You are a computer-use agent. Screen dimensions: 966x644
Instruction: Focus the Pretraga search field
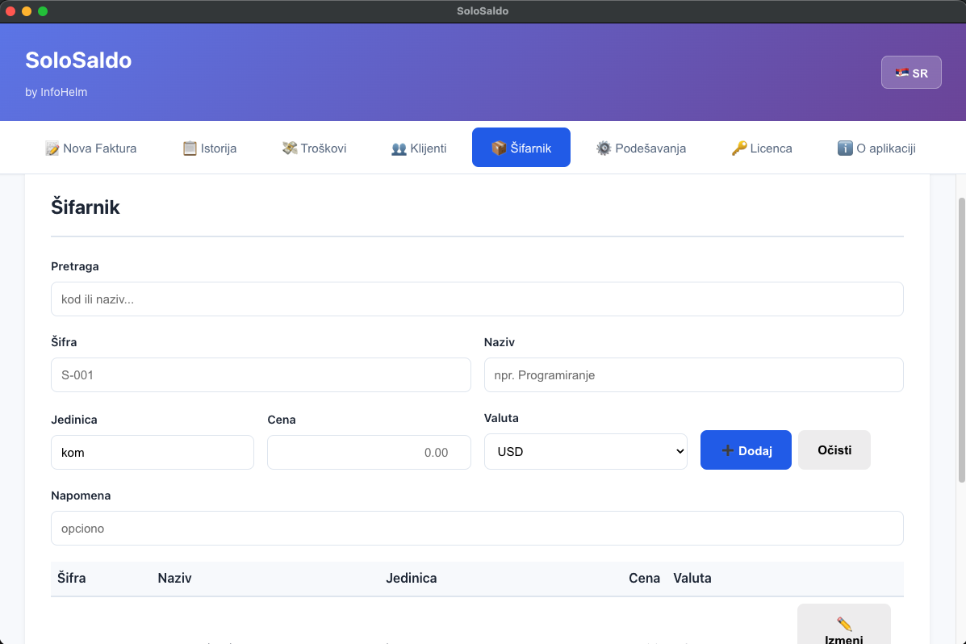476,299
